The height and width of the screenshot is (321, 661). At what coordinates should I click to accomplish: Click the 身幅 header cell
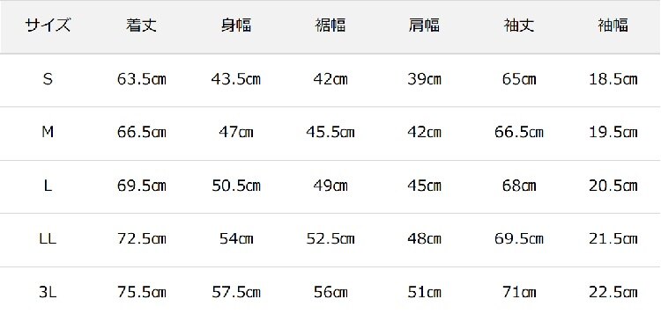click(236, 26)
